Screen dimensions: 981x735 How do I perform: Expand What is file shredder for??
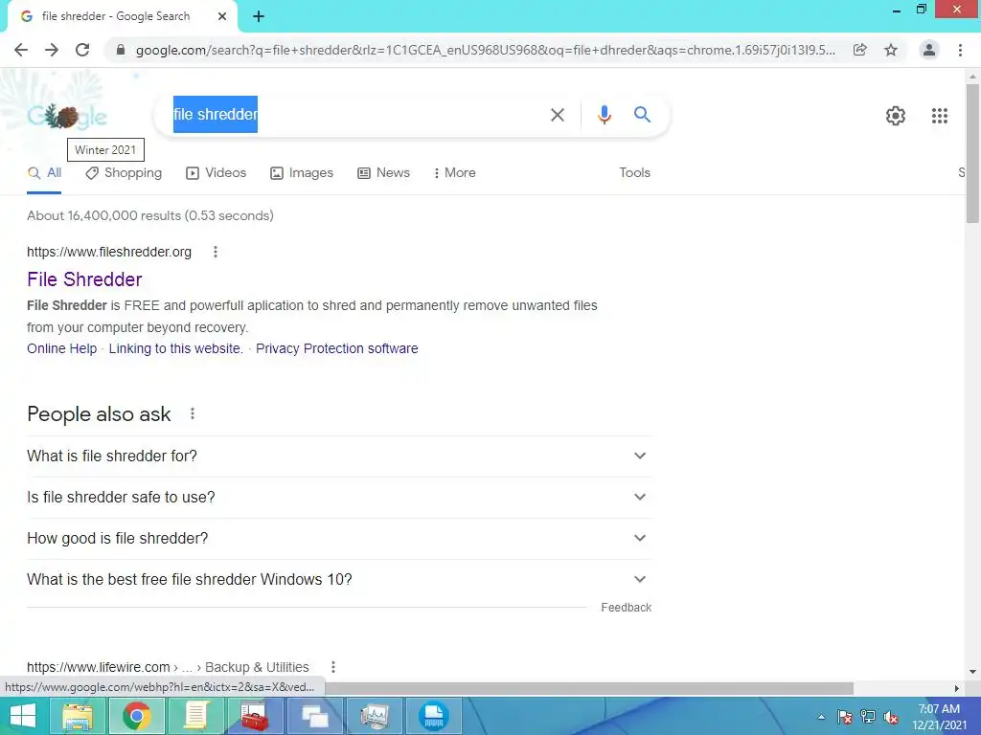338,457
